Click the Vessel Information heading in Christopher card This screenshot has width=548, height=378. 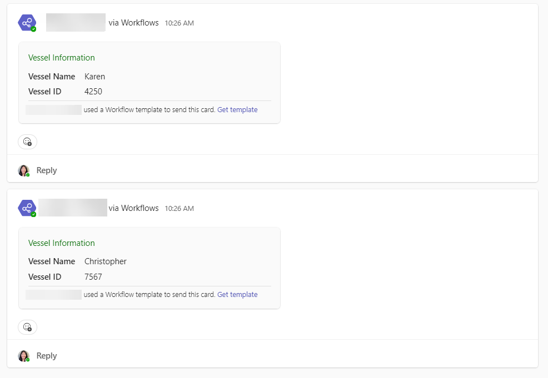click(x=62, y=243)
